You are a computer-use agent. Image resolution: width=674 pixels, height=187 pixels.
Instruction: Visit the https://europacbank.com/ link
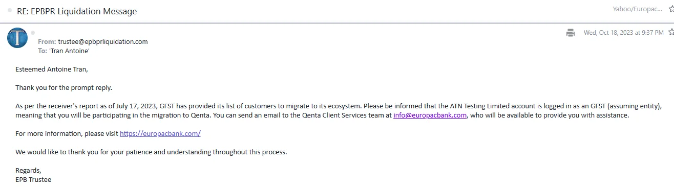click(160, 134)
